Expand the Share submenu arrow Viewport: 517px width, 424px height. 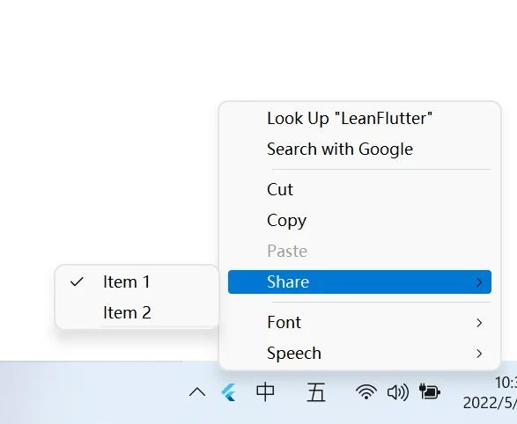479,282
